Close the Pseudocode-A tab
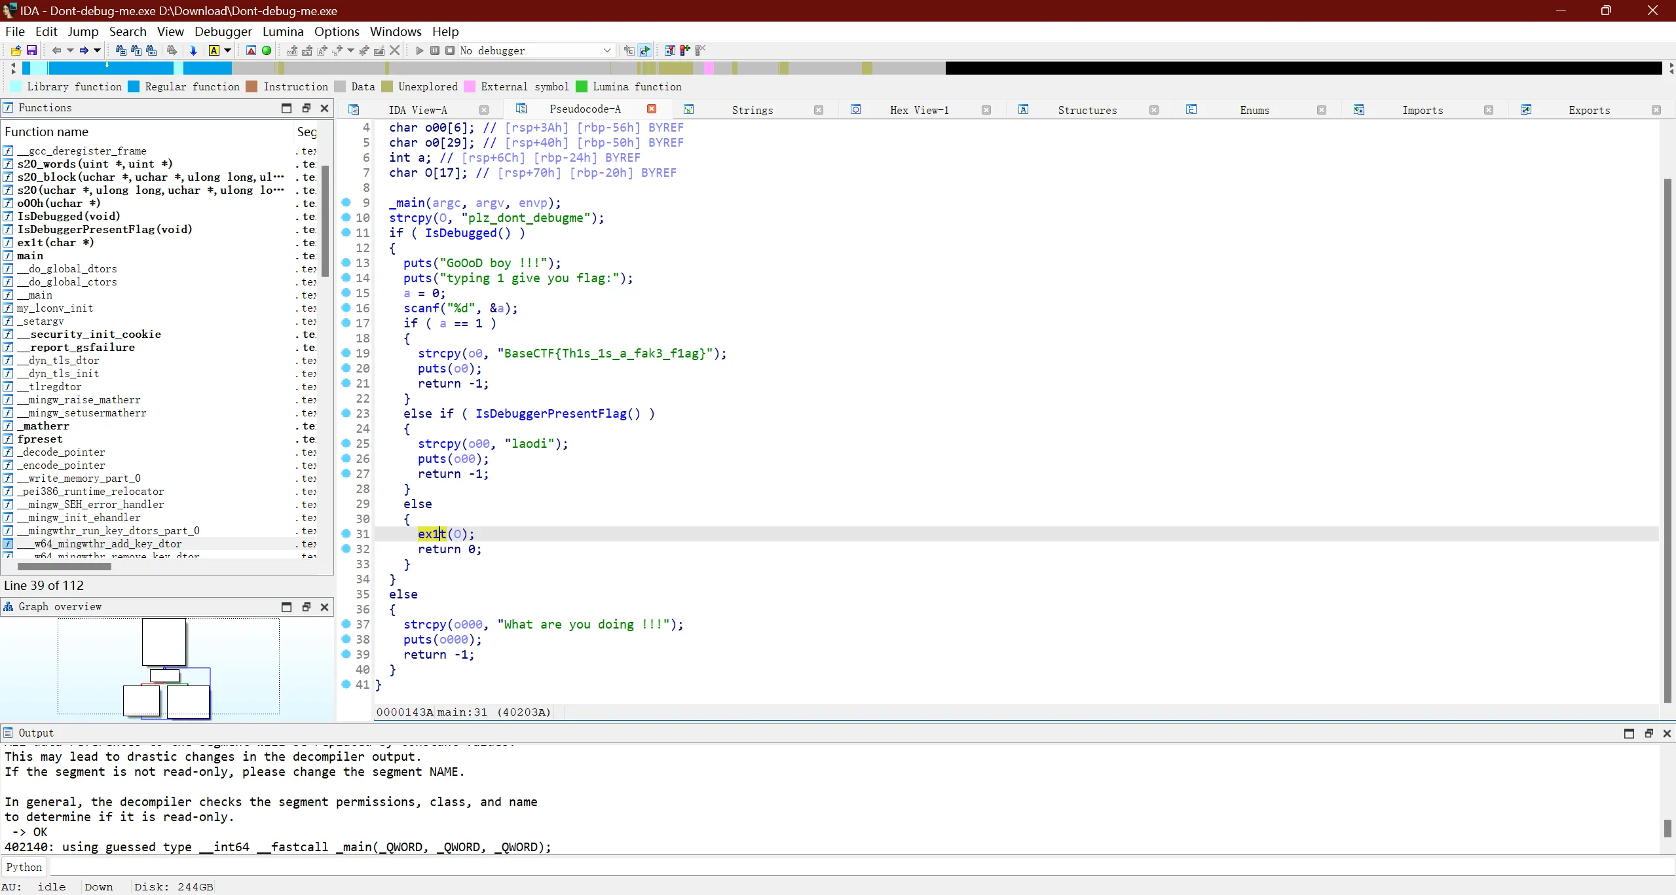1676x895 pixels. point(652,109)
